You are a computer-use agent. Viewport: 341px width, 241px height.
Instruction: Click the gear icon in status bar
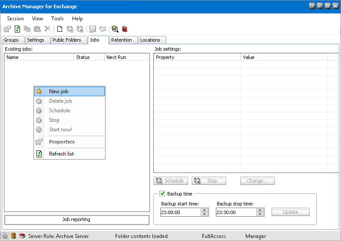pyautogui.click(x=5, y=236)
